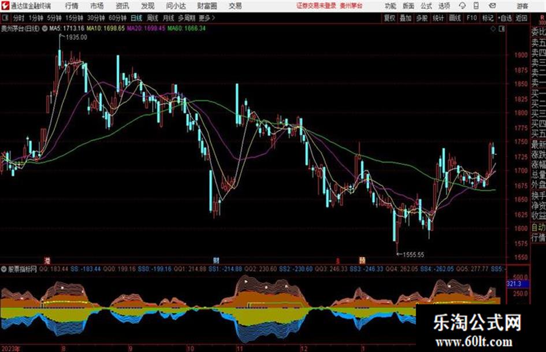Click the 标记 mark toolbar button
Screen dimensions: 546x352
click(488, 18)
